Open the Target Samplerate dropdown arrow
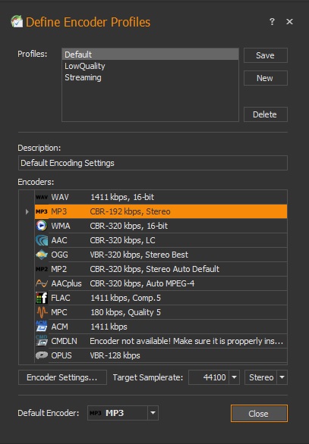309x444 pixels. coord(234,377)
